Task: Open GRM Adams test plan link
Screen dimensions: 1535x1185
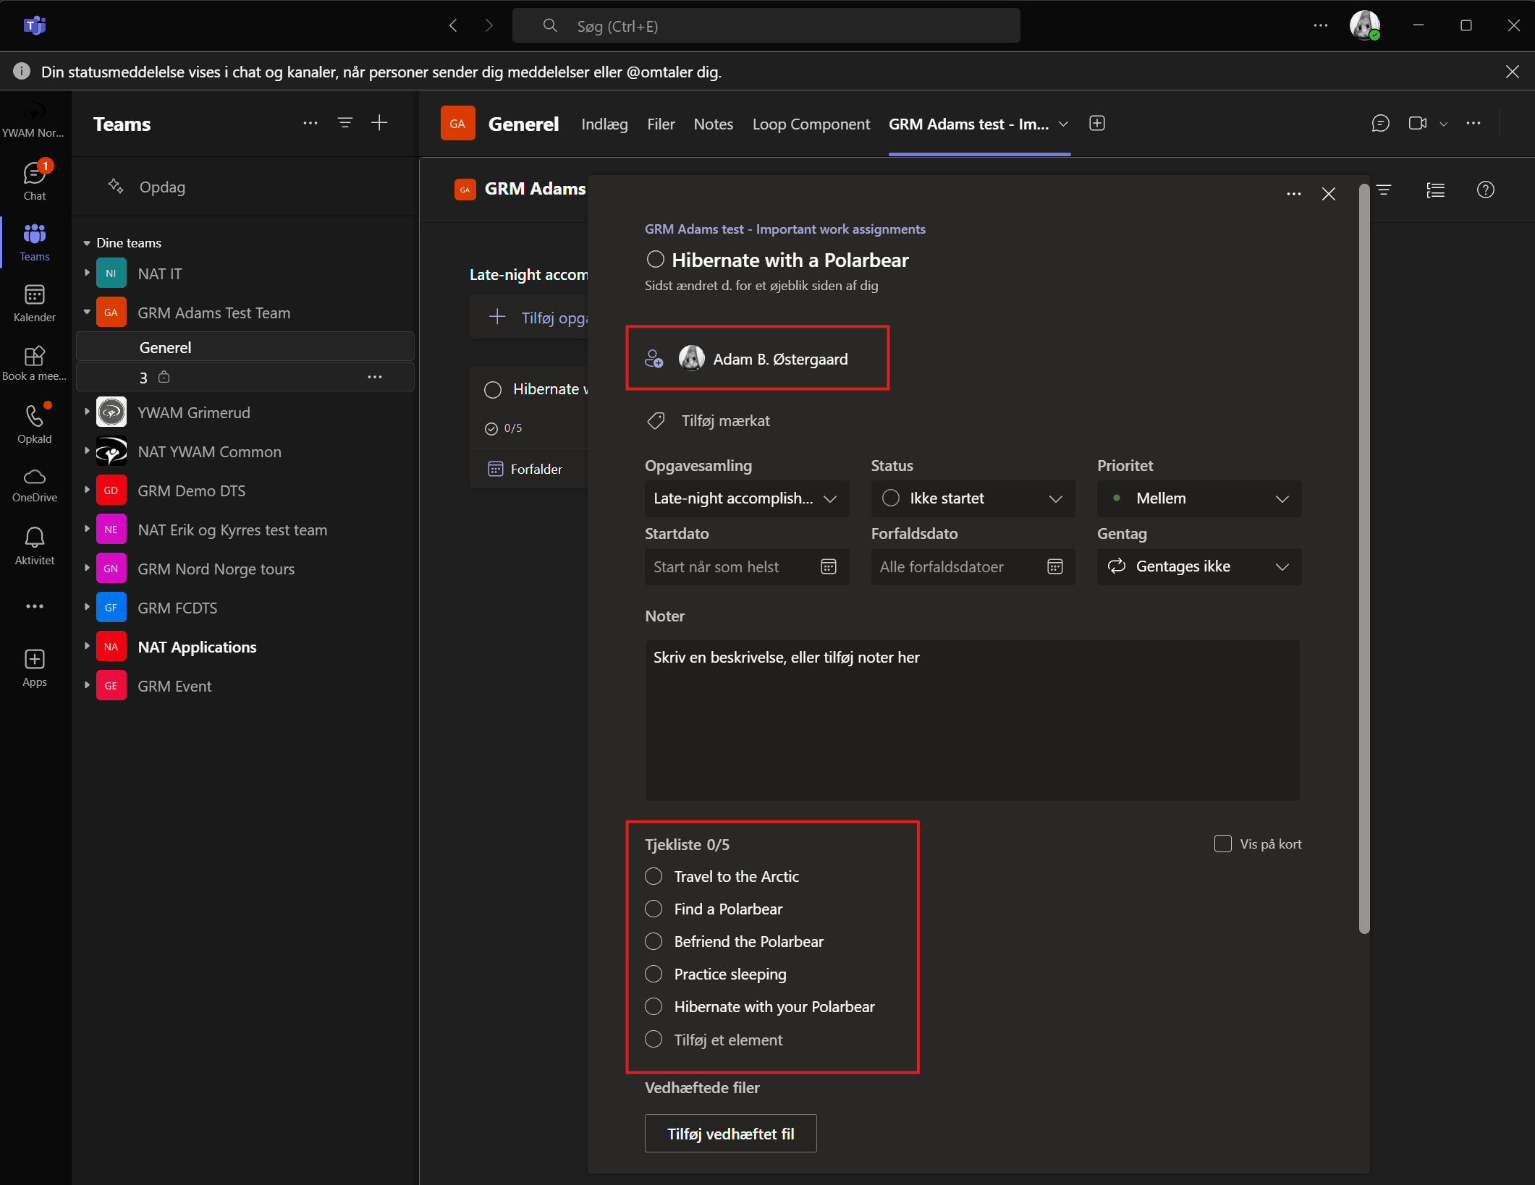Action: (x=785, y=229)
